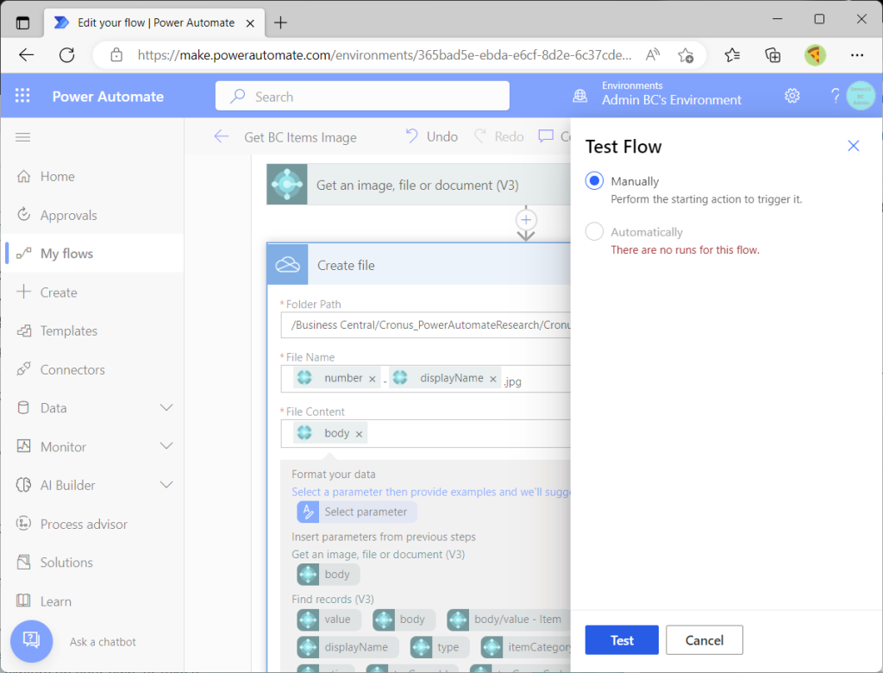Insert displayName dynamic content token

point(348,648)
